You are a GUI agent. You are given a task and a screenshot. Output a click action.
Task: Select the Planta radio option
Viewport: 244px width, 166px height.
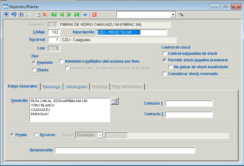pos(34,70)
